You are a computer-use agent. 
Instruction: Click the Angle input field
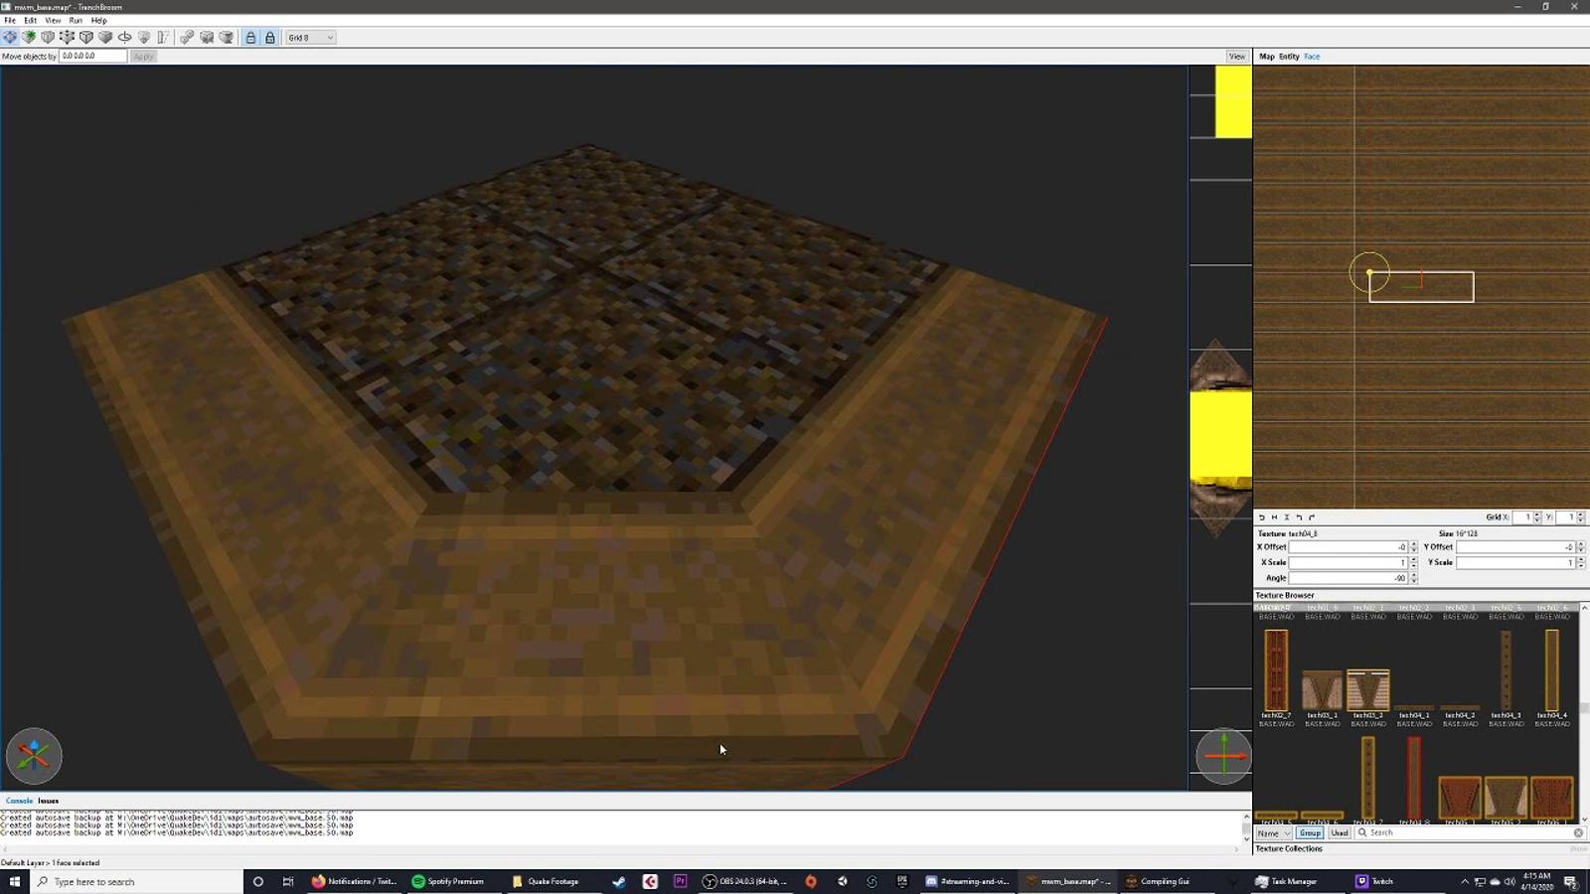[x=1349, y=578]
